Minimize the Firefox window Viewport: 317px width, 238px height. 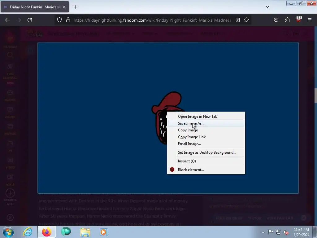click(291, 3)
